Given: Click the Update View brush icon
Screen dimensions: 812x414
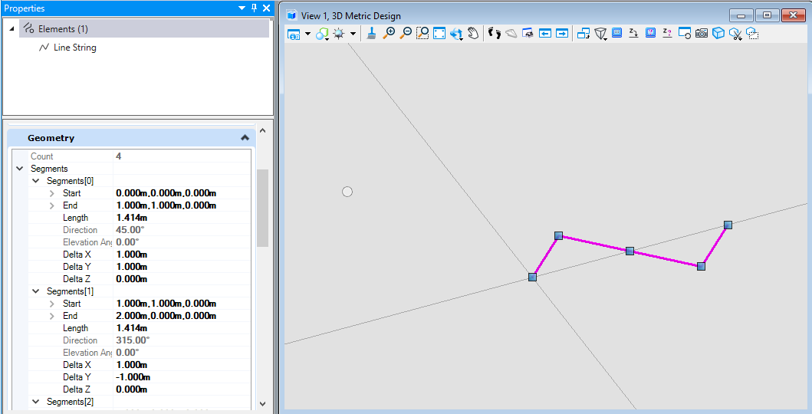Looking at the screenshot, I should click(371, 34).
